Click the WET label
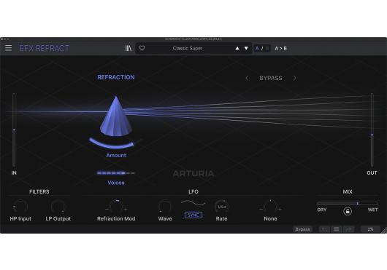This screenshot has width=387, height=270. [372, 210]
